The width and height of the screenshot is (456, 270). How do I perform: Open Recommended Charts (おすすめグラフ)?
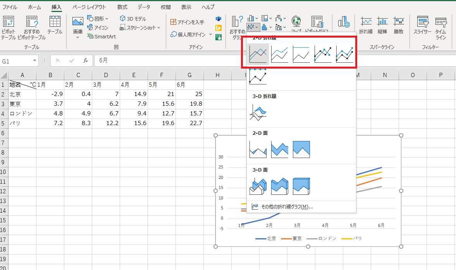237,28
